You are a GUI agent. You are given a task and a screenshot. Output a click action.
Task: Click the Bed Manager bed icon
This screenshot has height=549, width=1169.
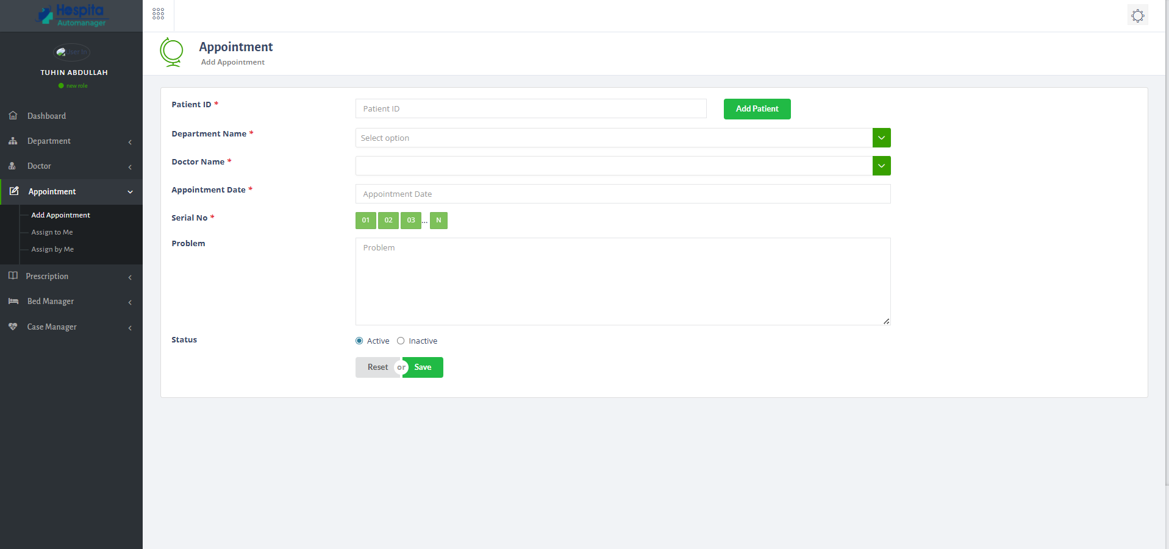pos(13,301)
